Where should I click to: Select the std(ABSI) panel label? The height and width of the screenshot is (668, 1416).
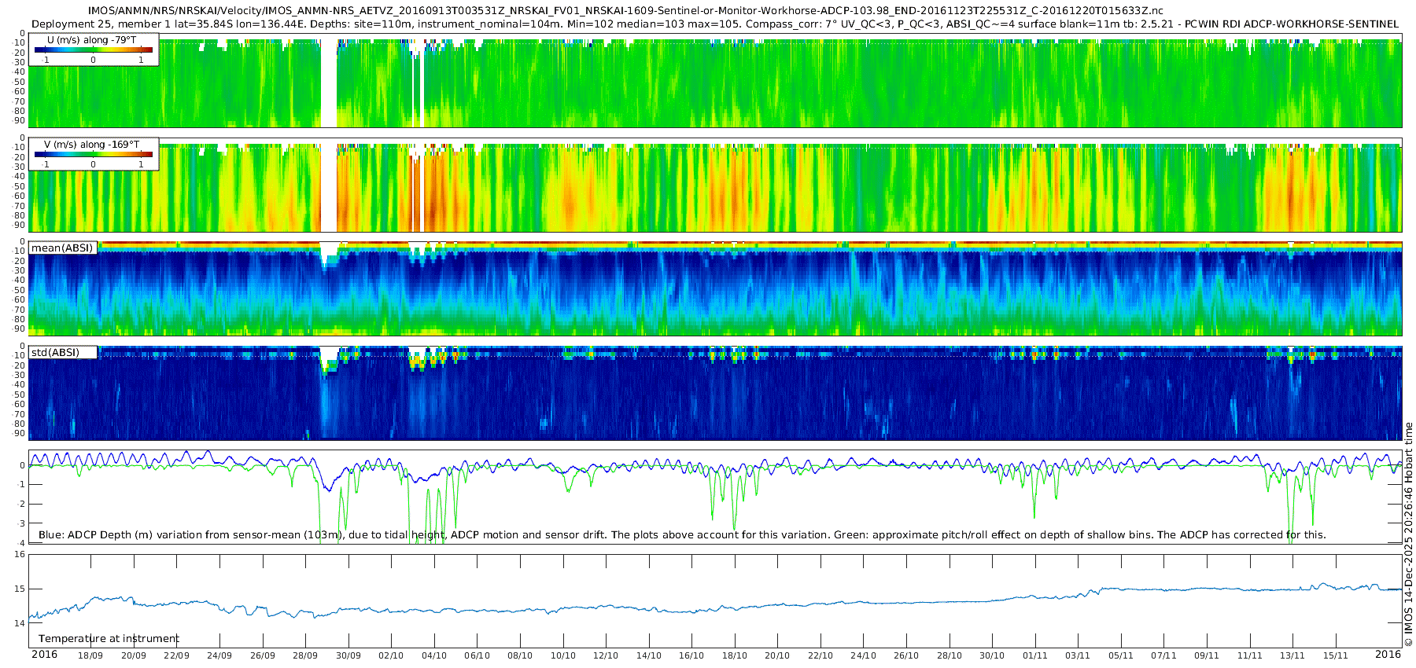pos(55,353)
